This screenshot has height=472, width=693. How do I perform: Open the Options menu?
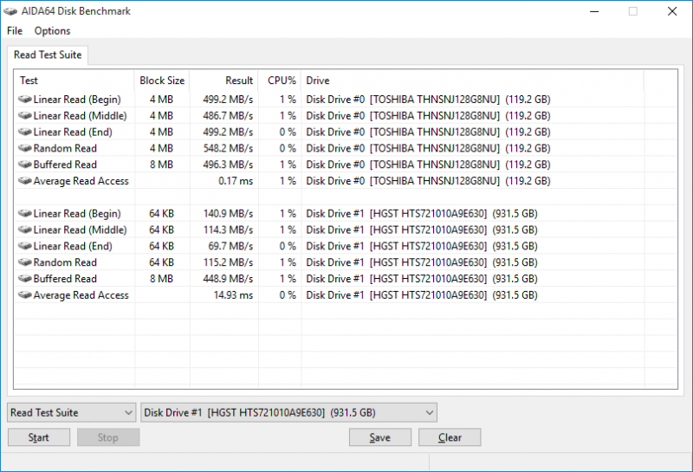click(52, 30)
